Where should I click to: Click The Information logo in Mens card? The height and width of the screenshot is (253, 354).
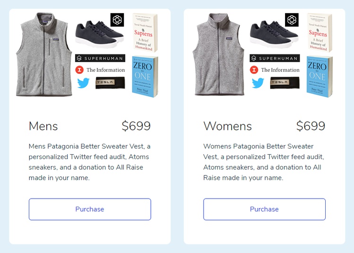pos(100,70)
